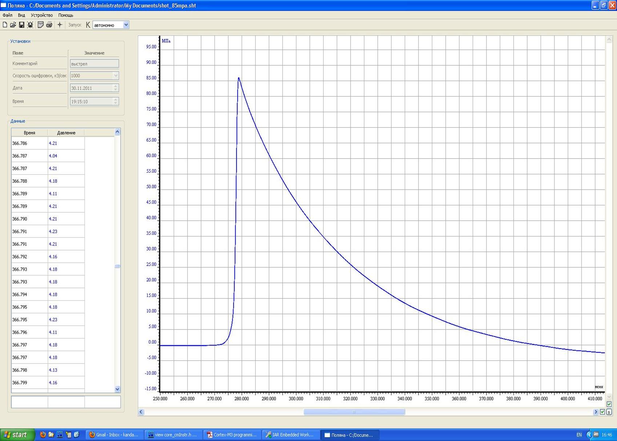
Task: Open the Помощь menu
Action: (x=66, y=15)
